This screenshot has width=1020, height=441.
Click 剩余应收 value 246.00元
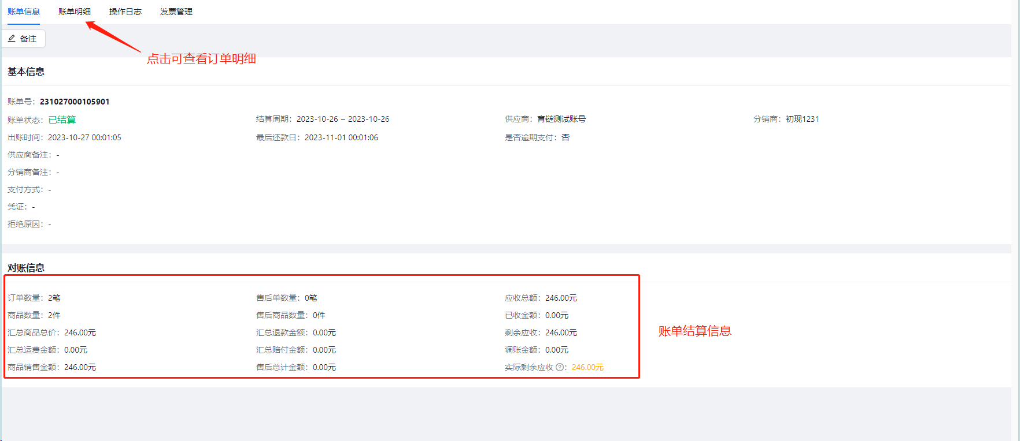561,332
